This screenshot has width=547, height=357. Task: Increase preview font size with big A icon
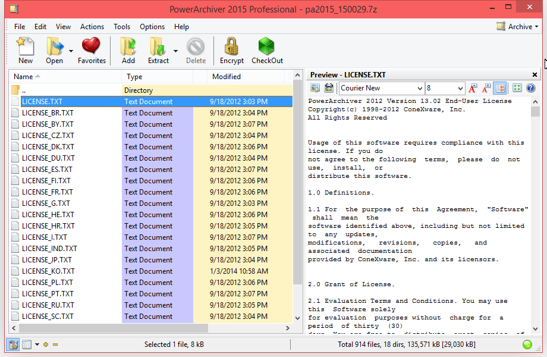(473, 88)
